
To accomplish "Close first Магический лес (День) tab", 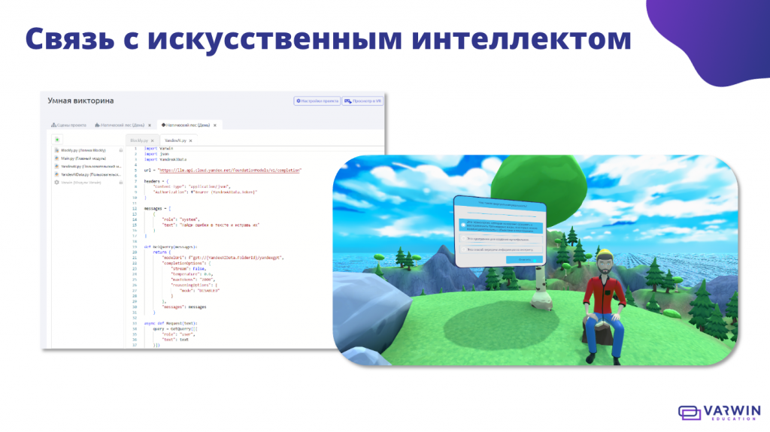I will coord(150,125).
